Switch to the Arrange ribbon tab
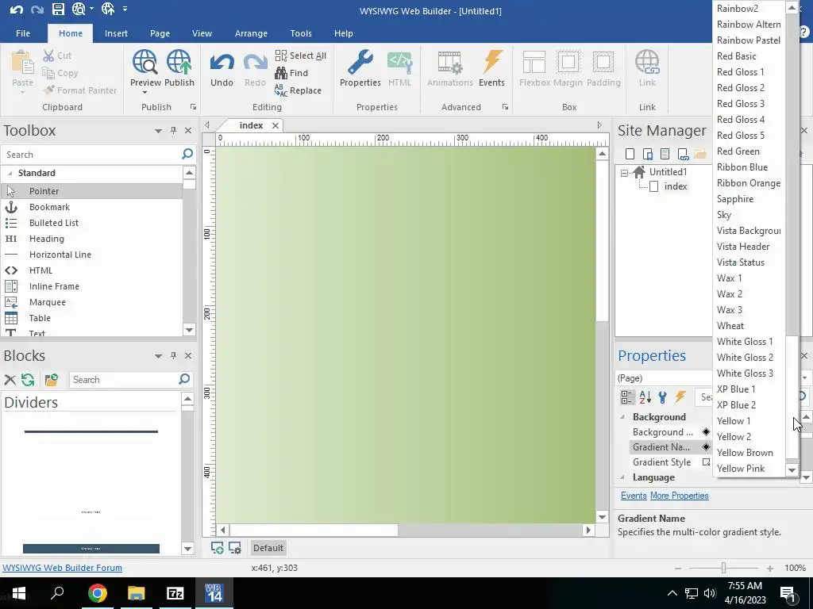This screenshot has height=609, width=813. pyautogui.click(x=251, y=33)
